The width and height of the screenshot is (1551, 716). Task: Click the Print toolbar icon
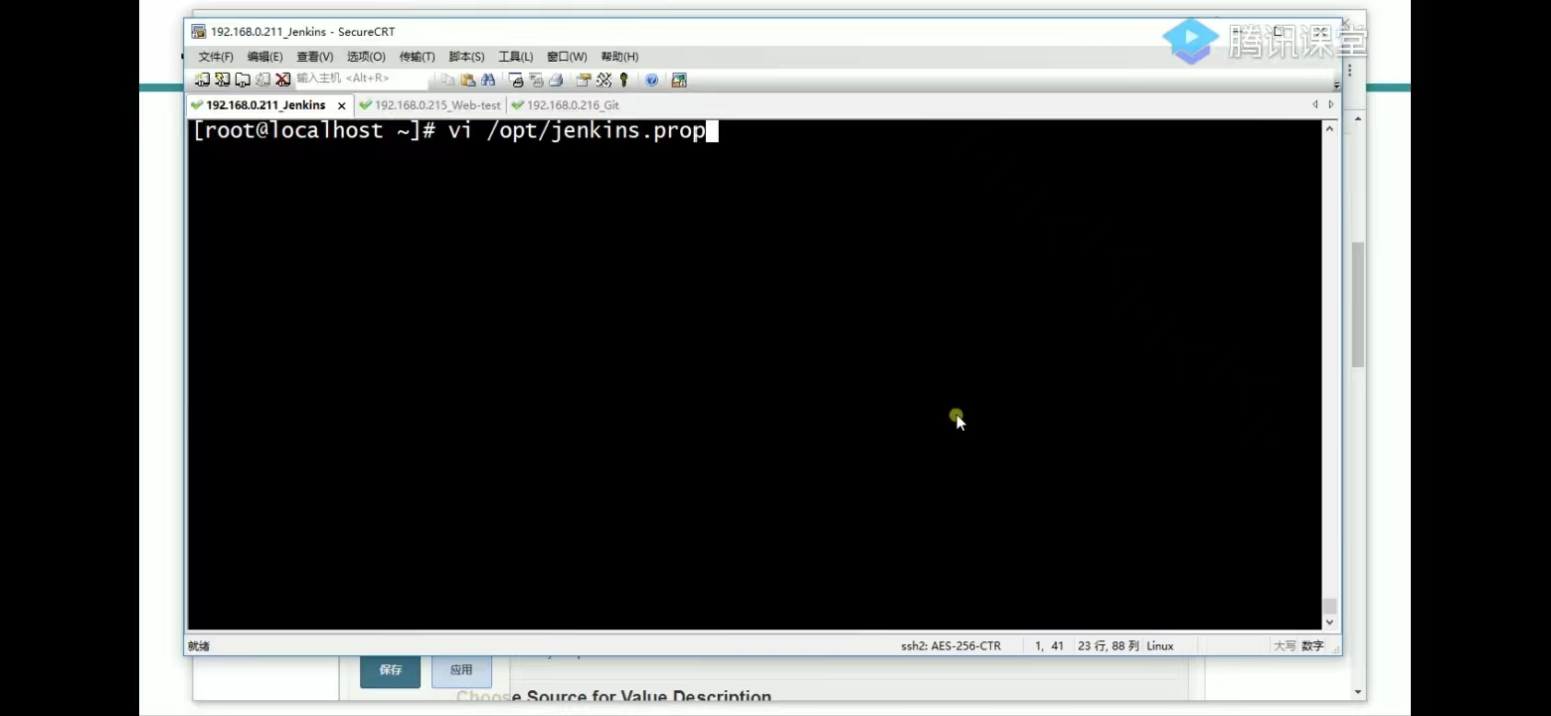tap(556, 80)
